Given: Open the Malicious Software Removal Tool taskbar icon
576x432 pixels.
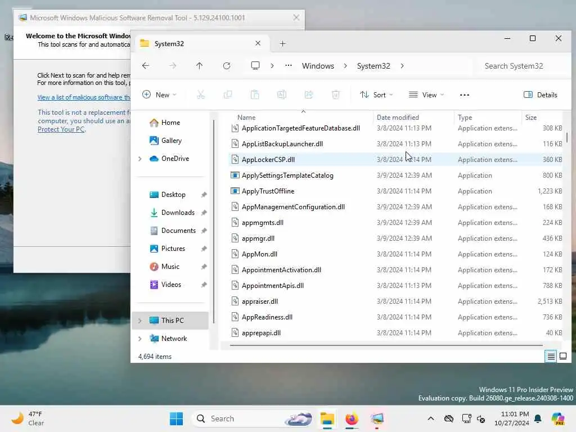Looking at the screenshot, I should click(377, 418).
